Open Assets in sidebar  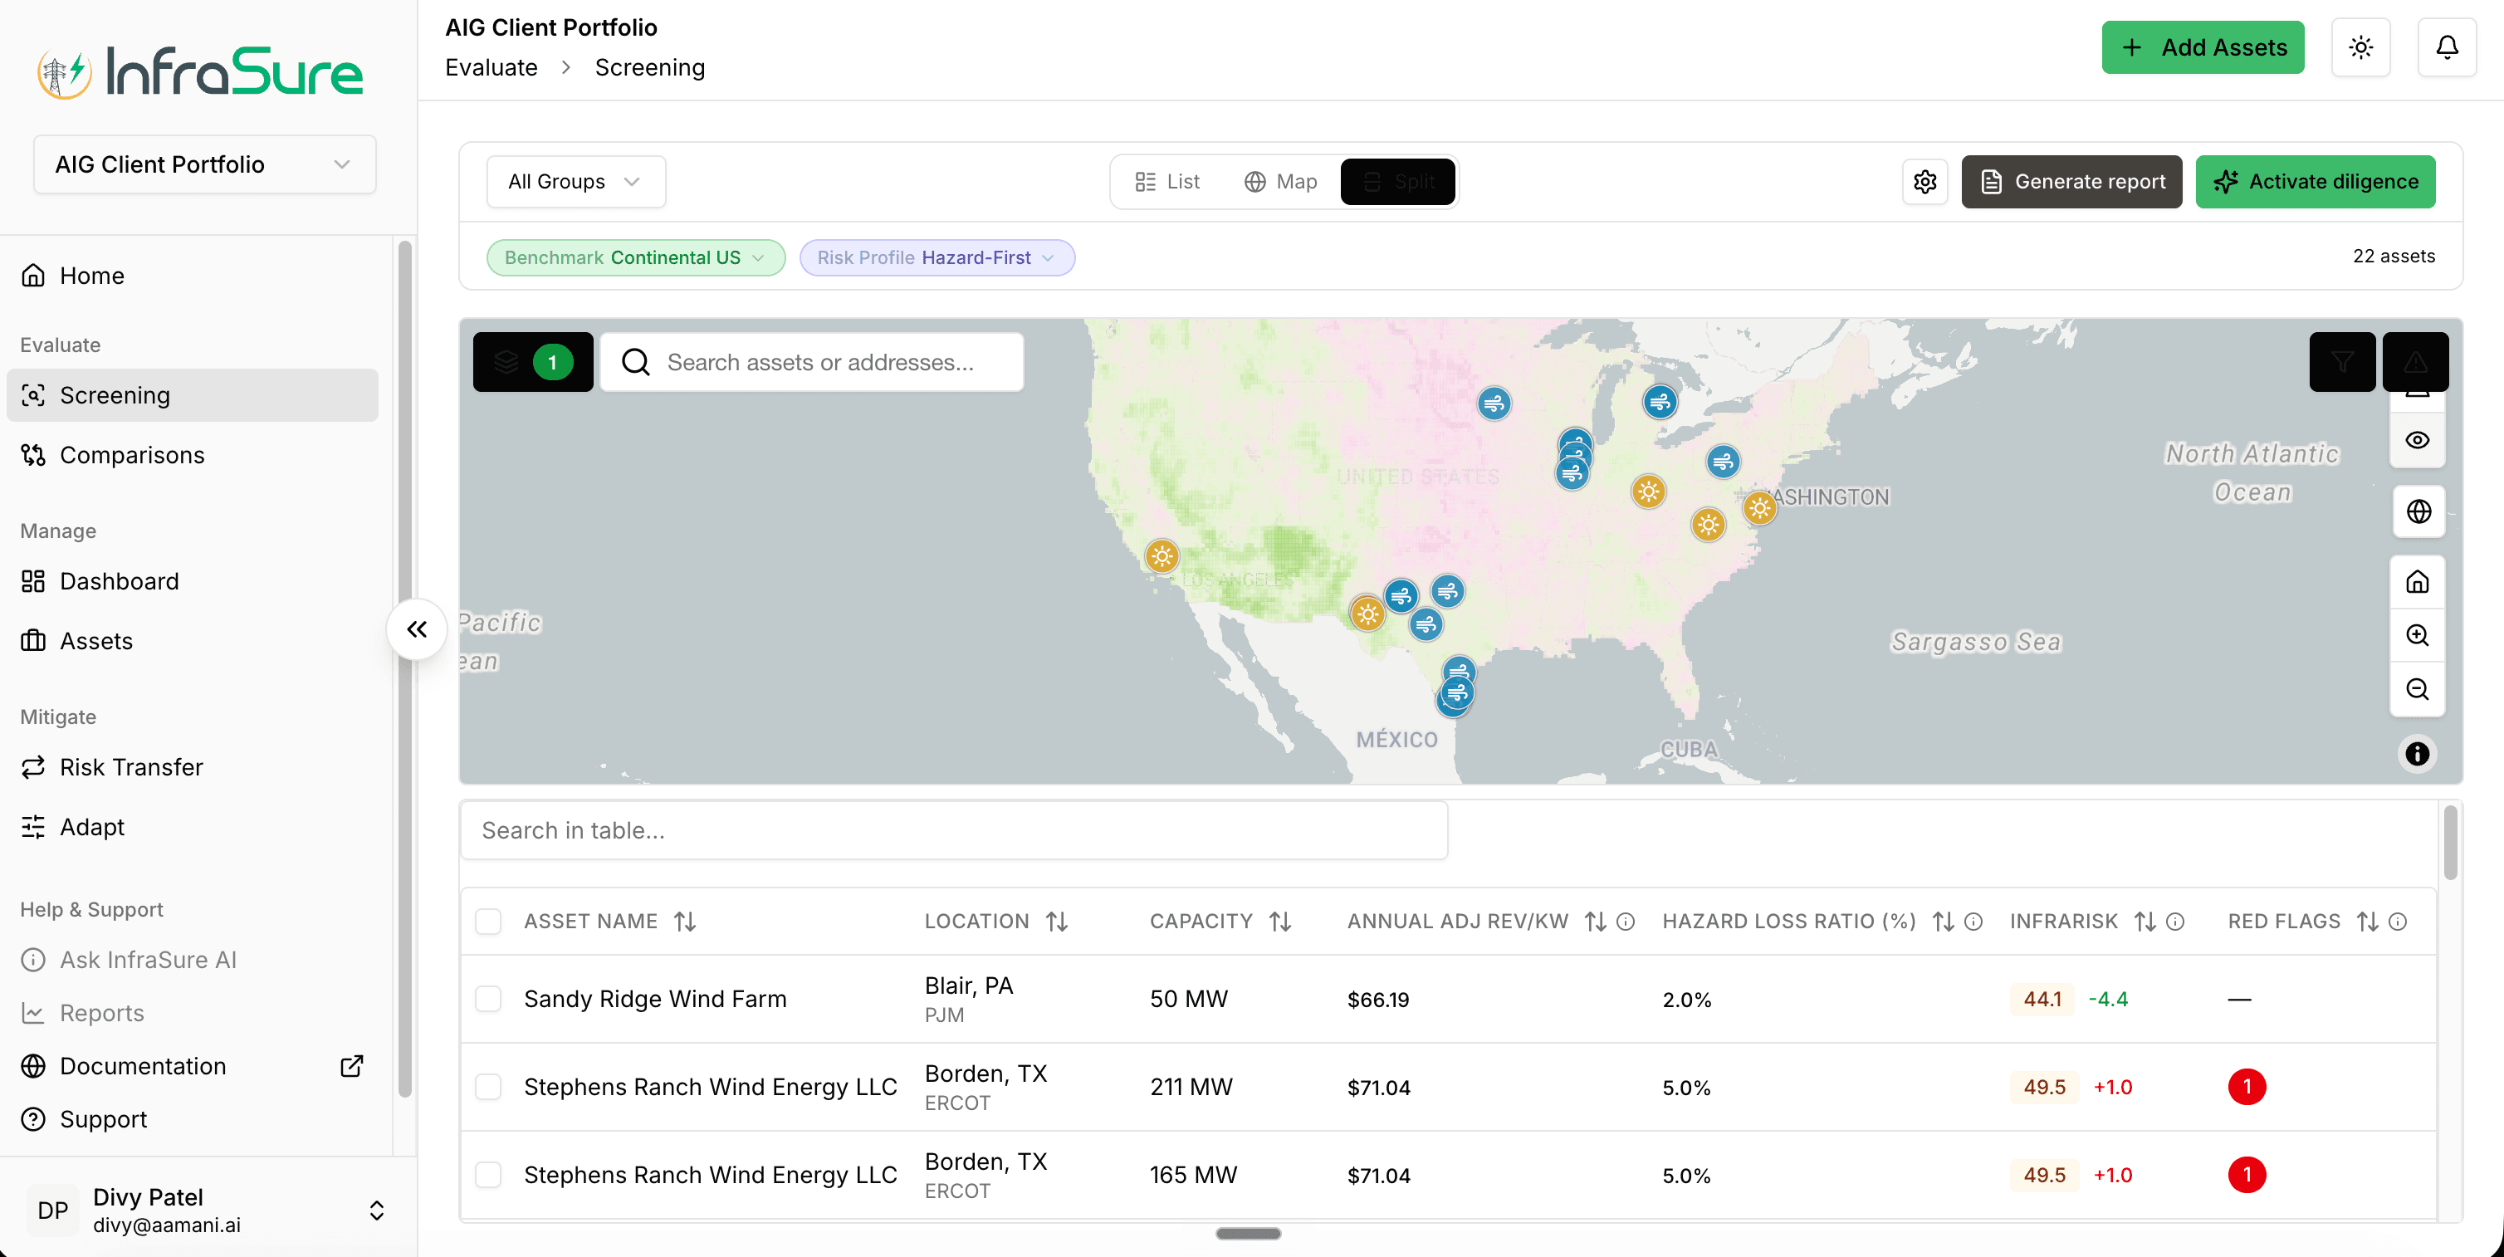(193, 641)
